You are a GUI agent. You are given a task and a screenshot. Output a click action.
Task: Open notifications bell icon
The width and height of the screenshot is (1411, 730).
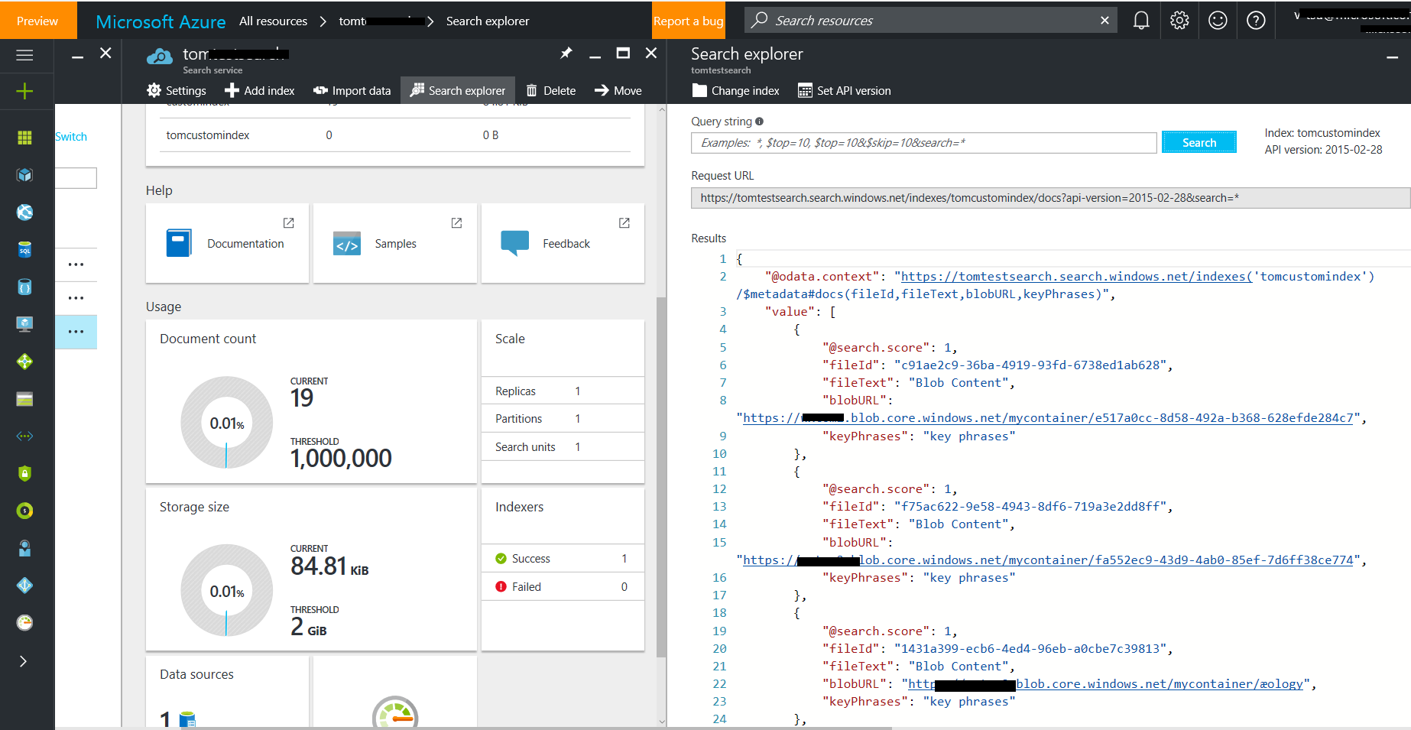[1141, 21]
